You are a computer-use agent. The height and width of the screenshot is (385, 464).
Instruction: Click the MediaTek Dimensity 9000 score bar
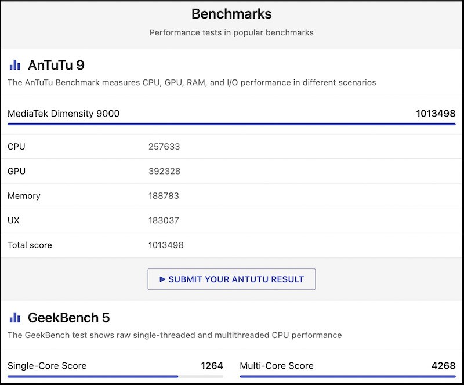click(231, 124)
